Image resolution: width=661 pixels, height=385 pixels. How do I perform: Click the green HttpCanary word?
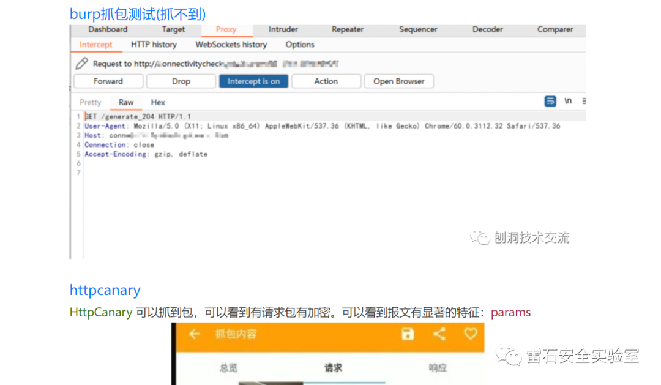tap(101, 313)
